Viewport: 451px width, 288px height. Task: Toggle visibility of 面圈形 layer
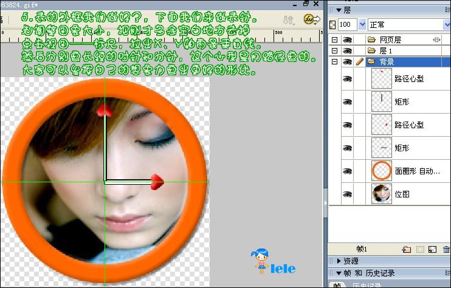coord(347,171)
